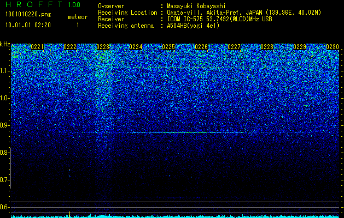The image size is (344, 218).
Task: Click the kHz axis unit label
Action: (5, 44)
